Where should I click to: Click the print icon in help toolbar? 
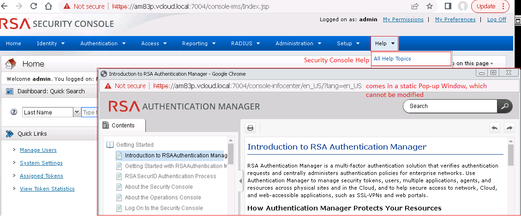click(251, 128)
